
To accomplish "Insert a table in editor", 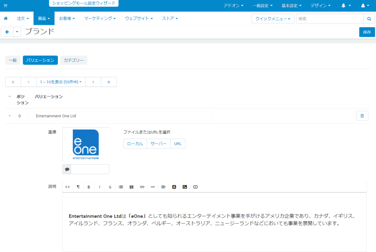I will coord(131,187).
